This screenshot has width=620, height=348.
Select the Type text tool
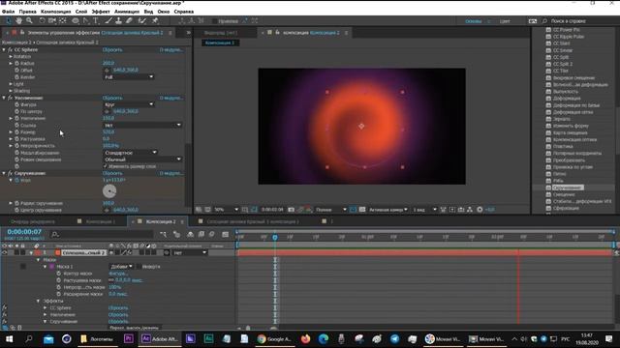(96, 20)
